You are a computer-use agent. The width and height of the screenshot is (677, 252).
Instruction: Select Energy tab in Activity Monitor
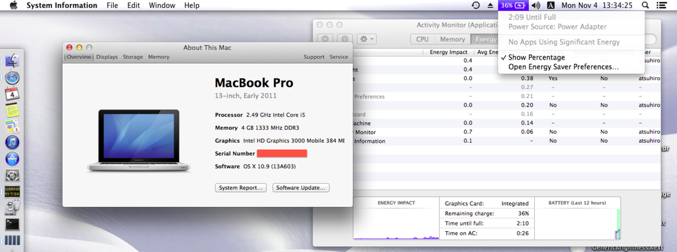point(485,39)
